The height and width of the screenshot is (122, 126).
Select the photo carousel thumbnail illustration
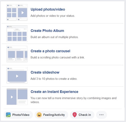point(17,54)
